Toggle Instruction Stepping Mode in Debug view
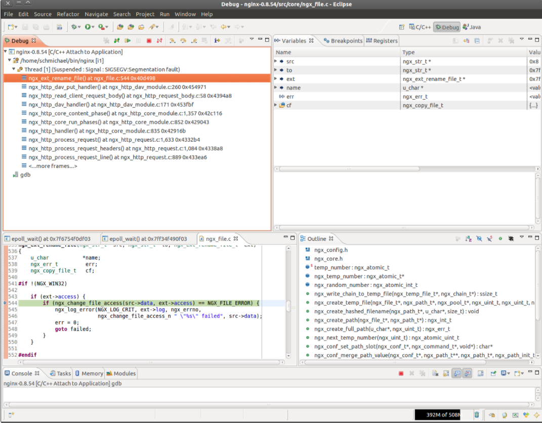This screenshot has width=542, height=423. tap(217, 40)
